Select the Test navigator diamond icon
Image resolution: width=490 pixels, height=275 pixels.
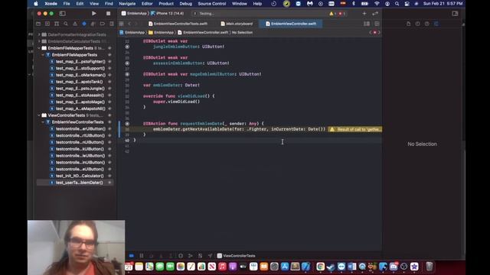click(x=84, y=24)
